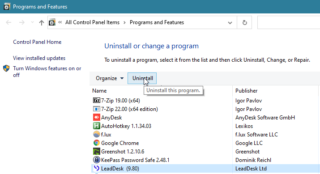Click the KeePass Password Safe icon
This screenshot has height=174, width=320.
(x=97, y=160)
